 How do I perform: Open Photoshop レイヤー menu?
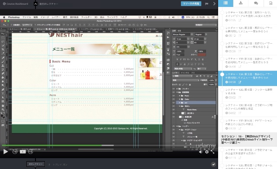[56, 17]
